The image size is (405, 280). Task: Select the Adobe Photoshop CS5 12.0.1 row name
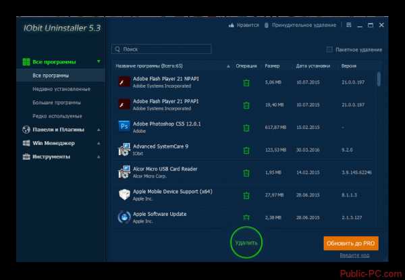167,124
